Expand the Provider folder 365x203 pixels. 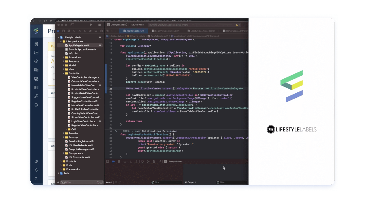point(63,133)
